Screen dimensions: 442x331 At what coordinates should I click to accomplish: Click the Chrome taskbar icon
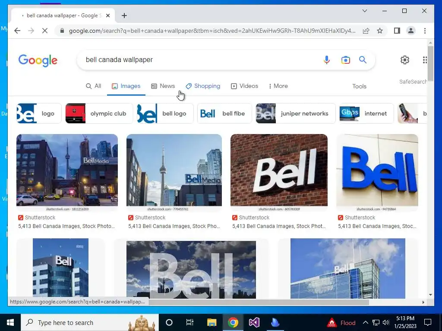(233, 322)
